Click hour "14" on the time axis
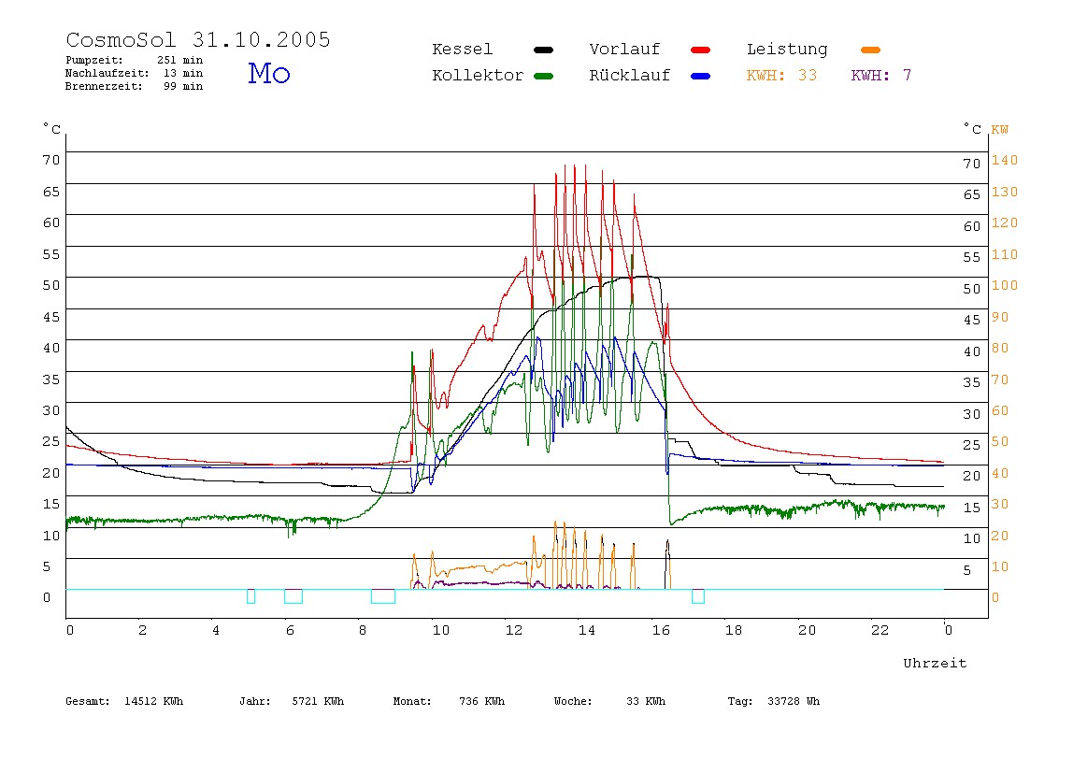The width and height of the screenshot is (1073, 759). 587,630
